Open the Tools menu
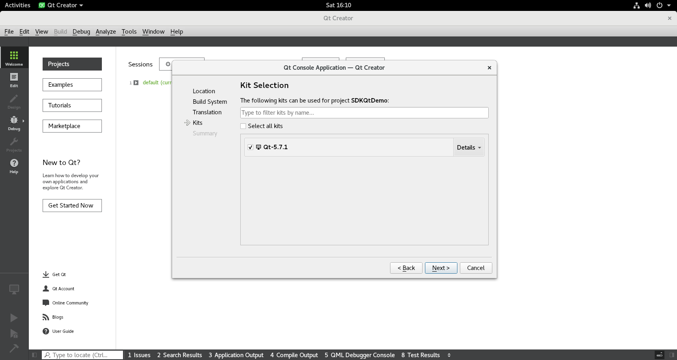Screen dimensions: 677x360 pos(129,32)
